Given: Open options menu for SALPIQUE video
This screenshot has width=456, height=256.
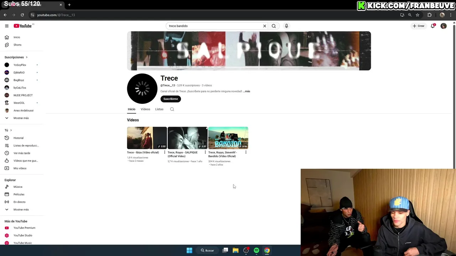Looking at the screenshot, I should (x=205, y=153).
